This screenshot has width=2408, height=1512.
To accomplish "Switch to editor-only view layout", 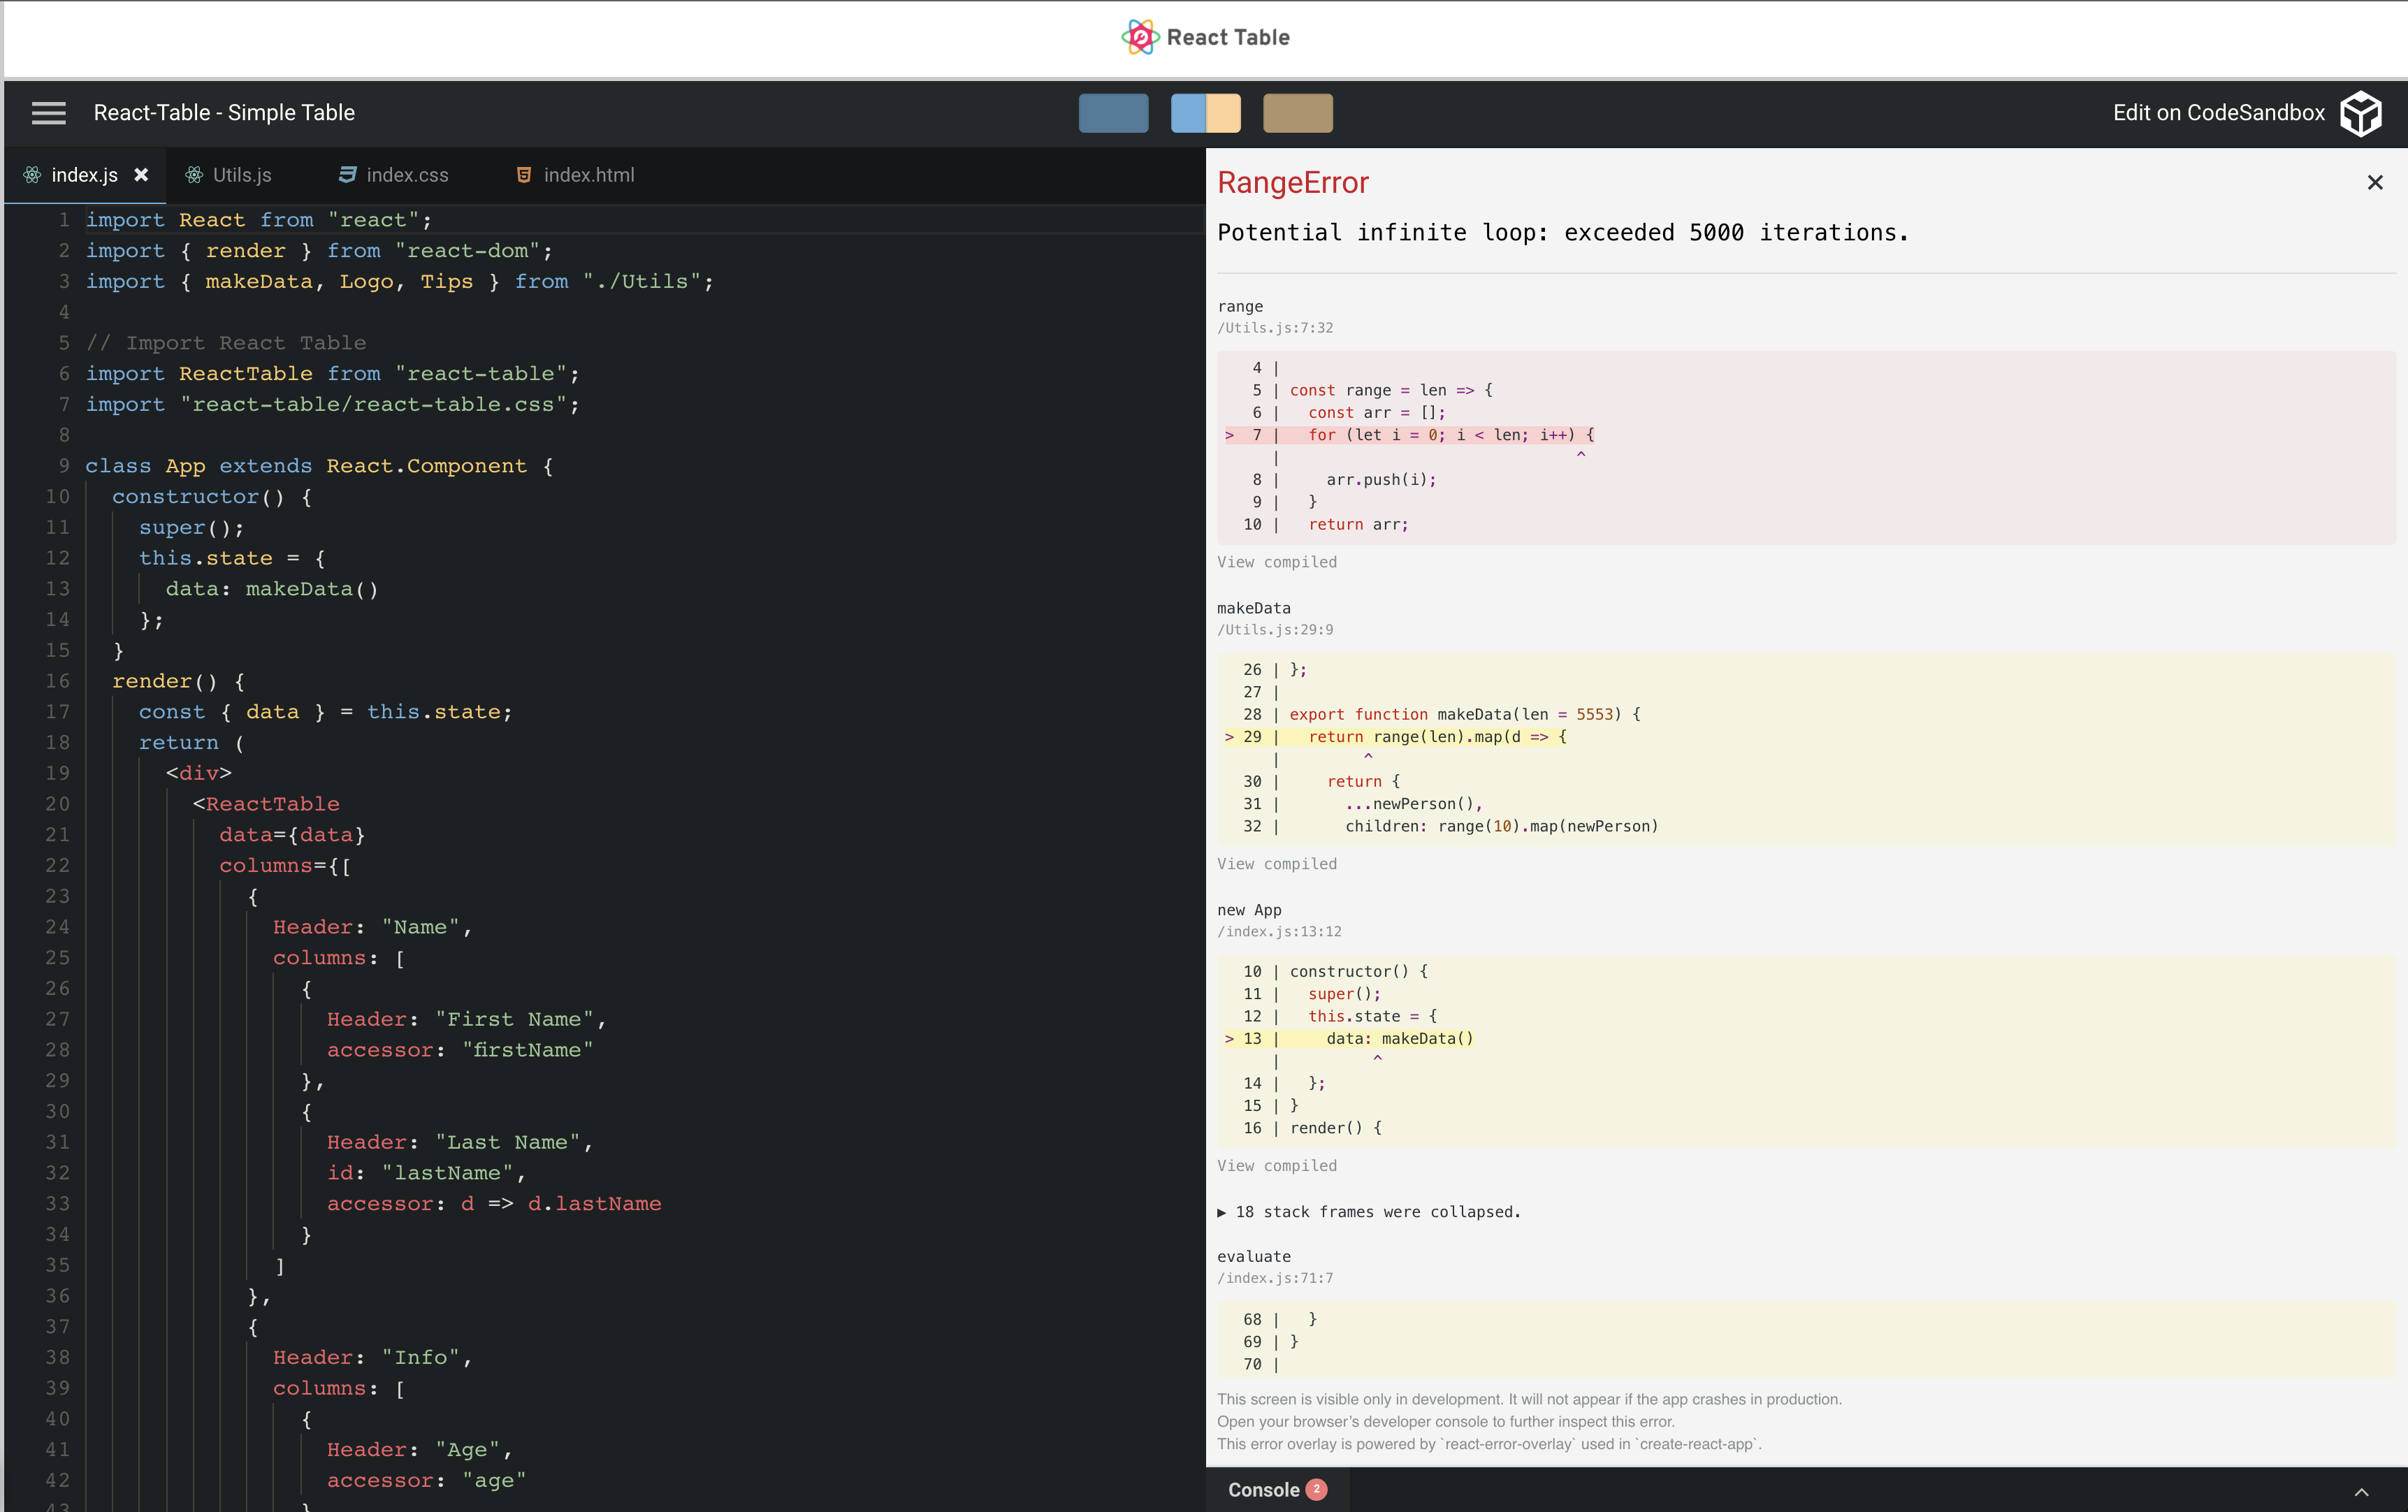I will [1113, 113].
